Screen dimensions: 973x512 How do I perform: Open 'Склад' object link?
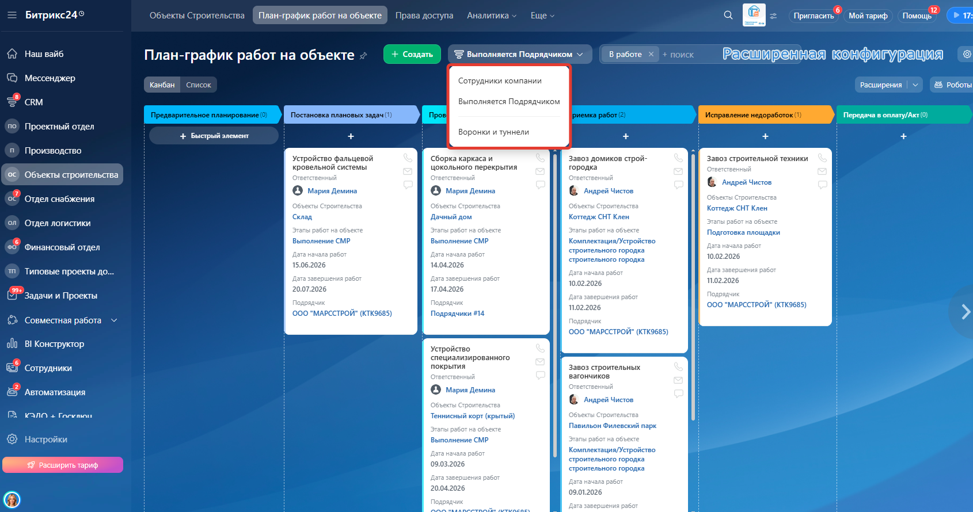302,217
